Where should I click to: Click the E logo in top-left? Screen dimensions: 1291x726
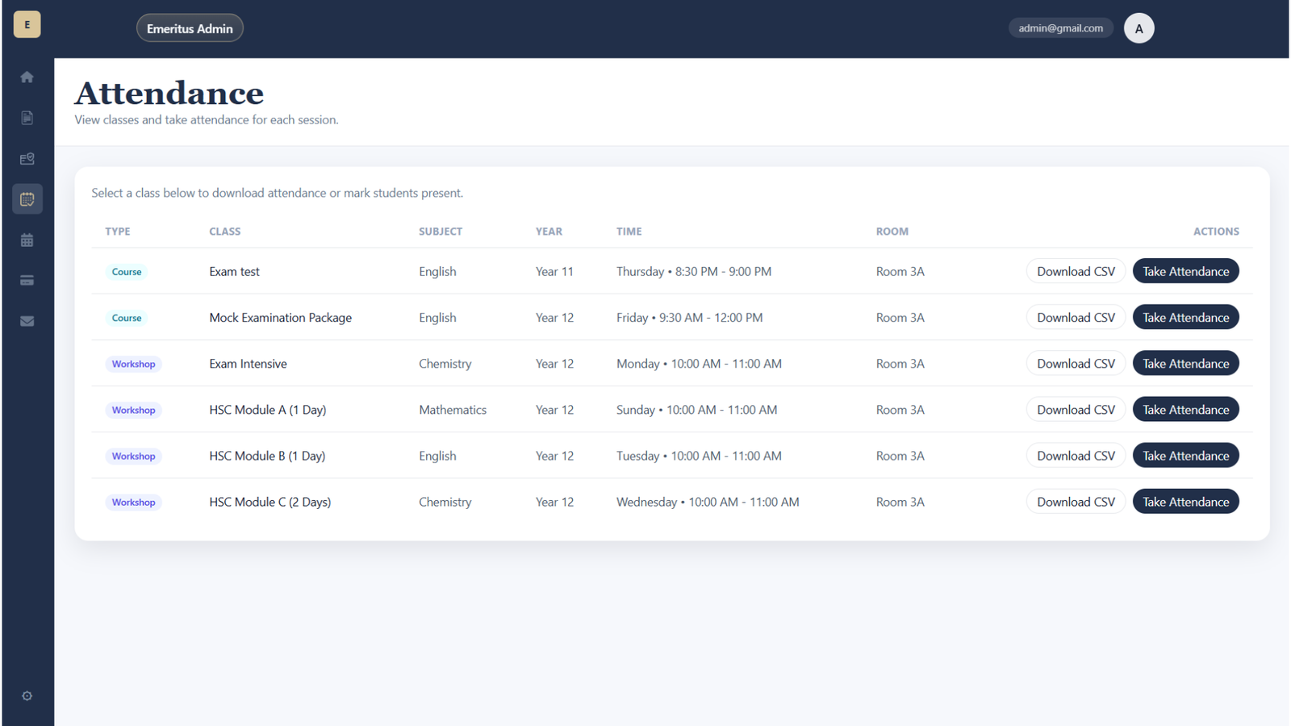(27, 24)
